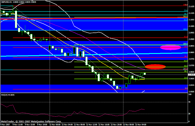195x126 pixels.
Task: Click the 2.0855 price scale value
Action: (x=191, y=46)
